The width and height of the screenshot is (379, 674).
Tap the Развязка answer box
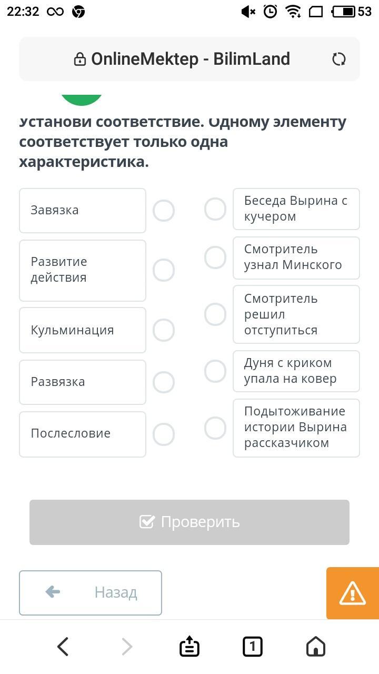click(x=83, y=382)
